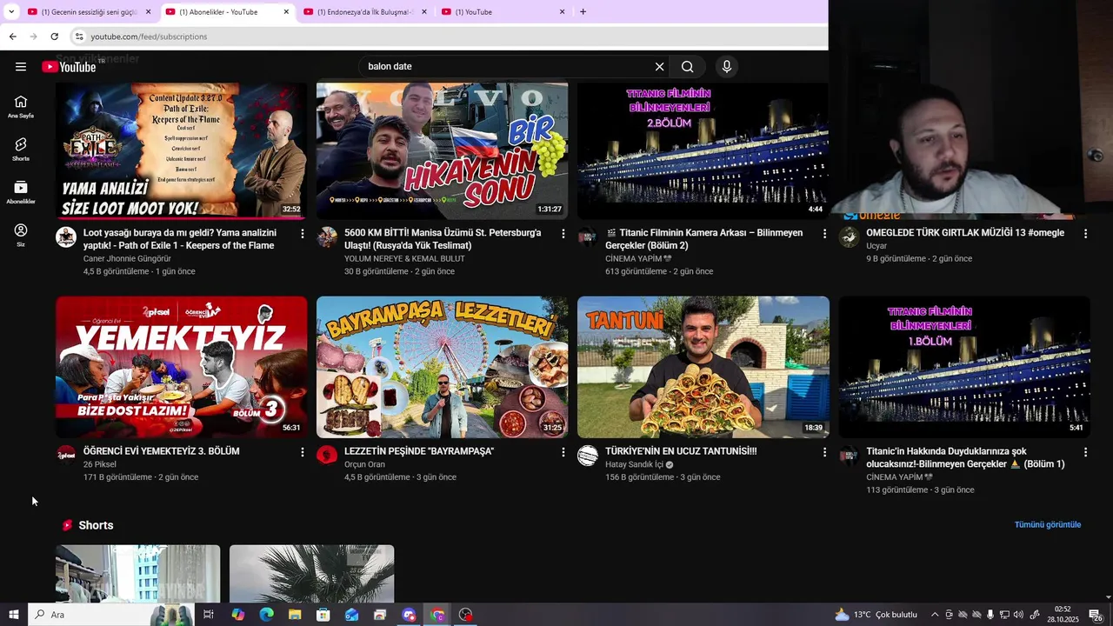
Task: Open '5600 KM BİTTİ! Manisa Üzümü' title
Action: coord(443,239)
